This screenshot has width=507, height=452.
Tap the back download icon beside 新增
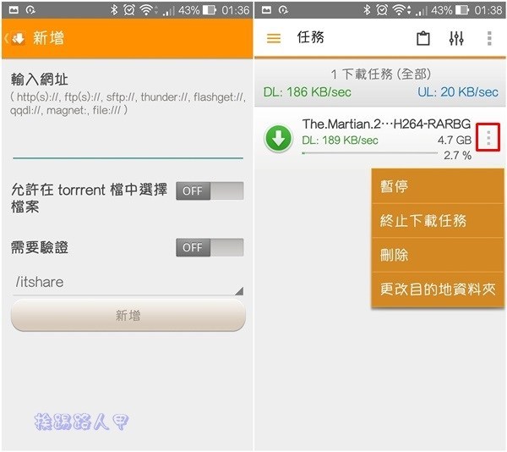click(18, 38)
